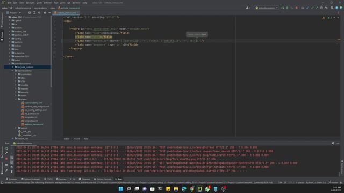Open the Problems tool tab
Screen dimensions: 344x193
(x=11, y=179)
